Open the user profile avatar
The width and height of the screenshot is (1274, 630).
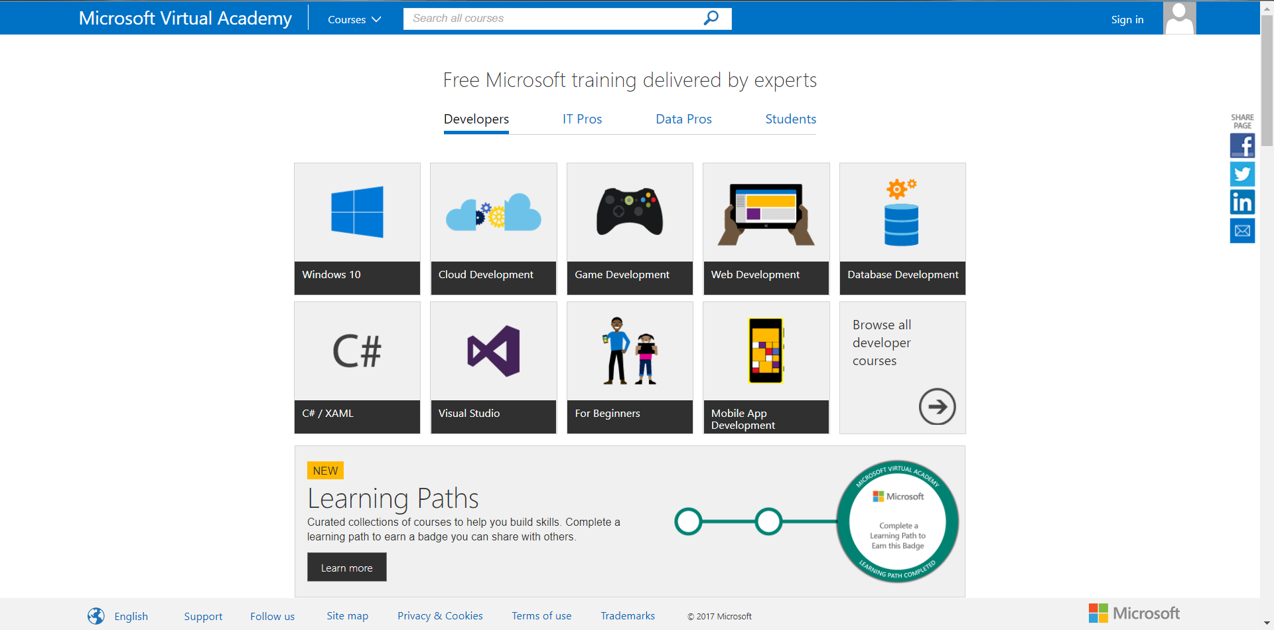1179,18
